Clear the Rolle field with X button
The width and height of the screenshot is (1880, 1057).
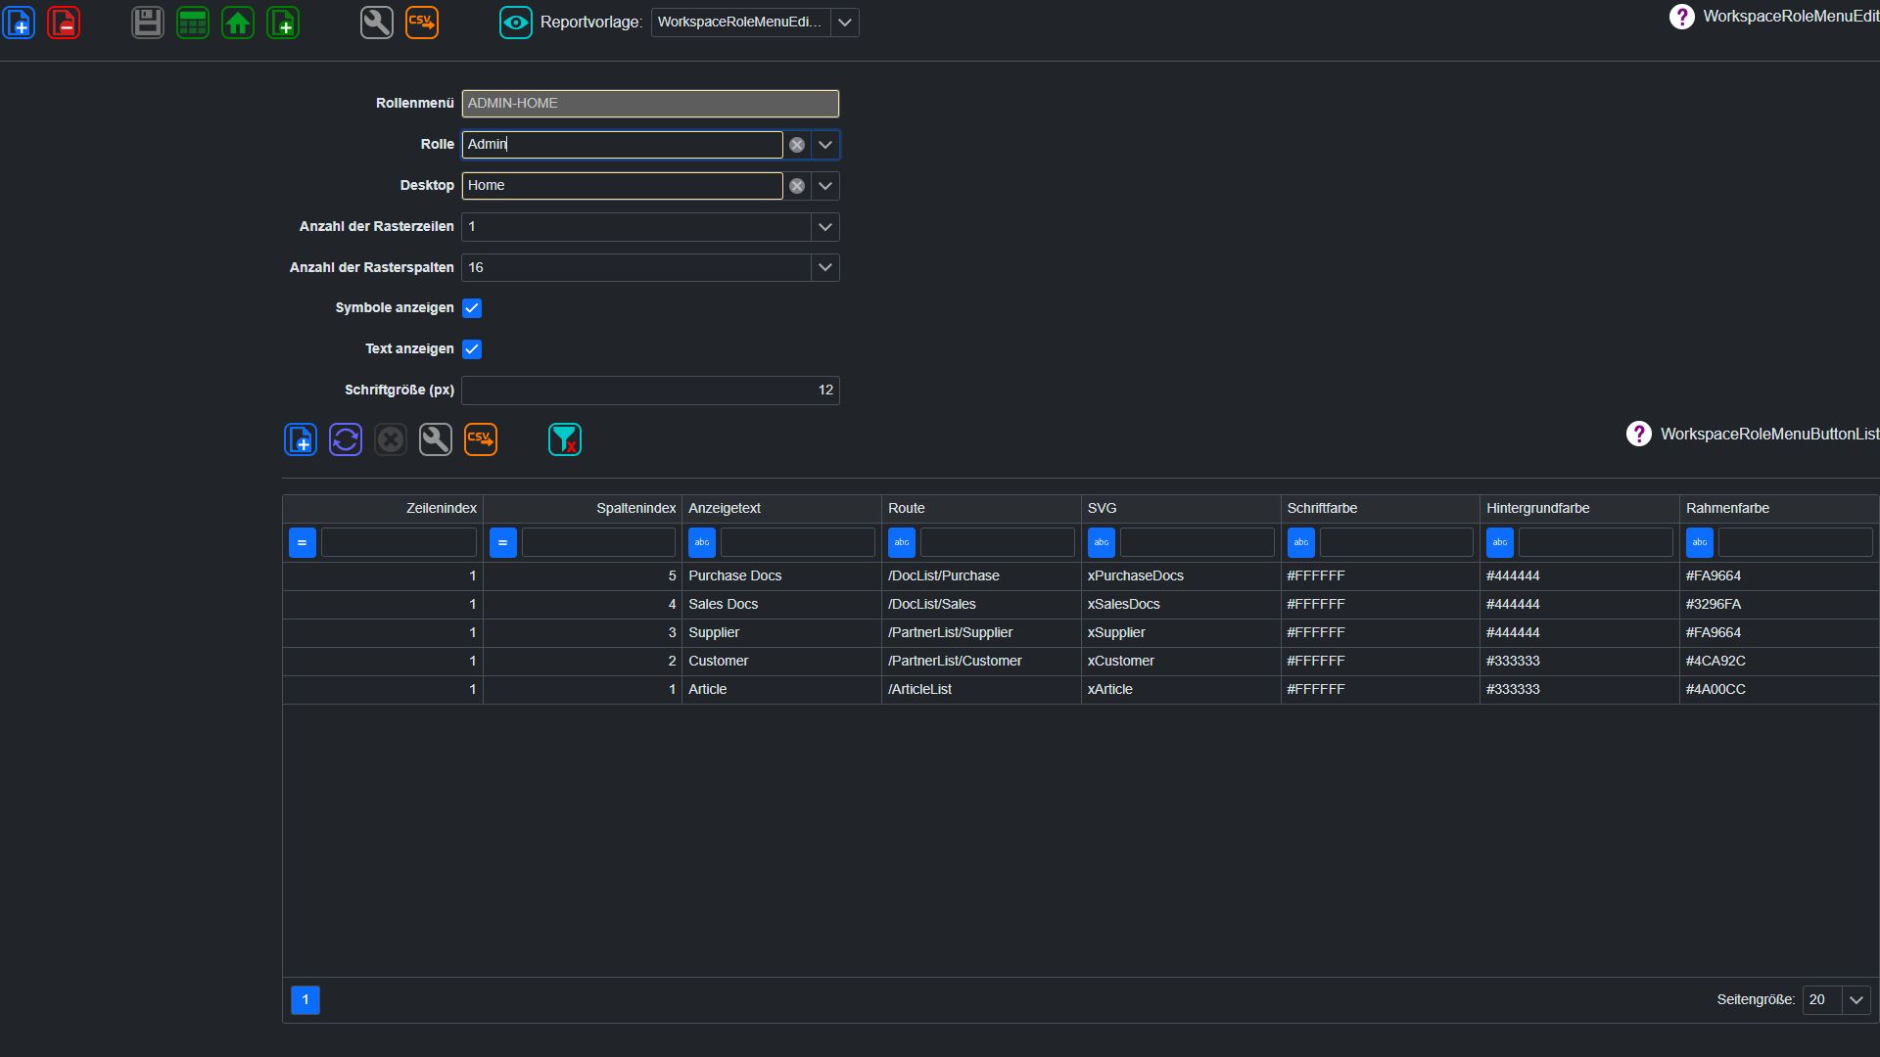pos(797,145)
